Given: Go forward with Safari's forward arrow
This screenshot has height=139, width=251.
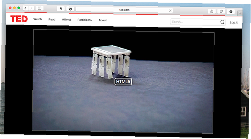Looking at the screenshot, I should [31, 8].
